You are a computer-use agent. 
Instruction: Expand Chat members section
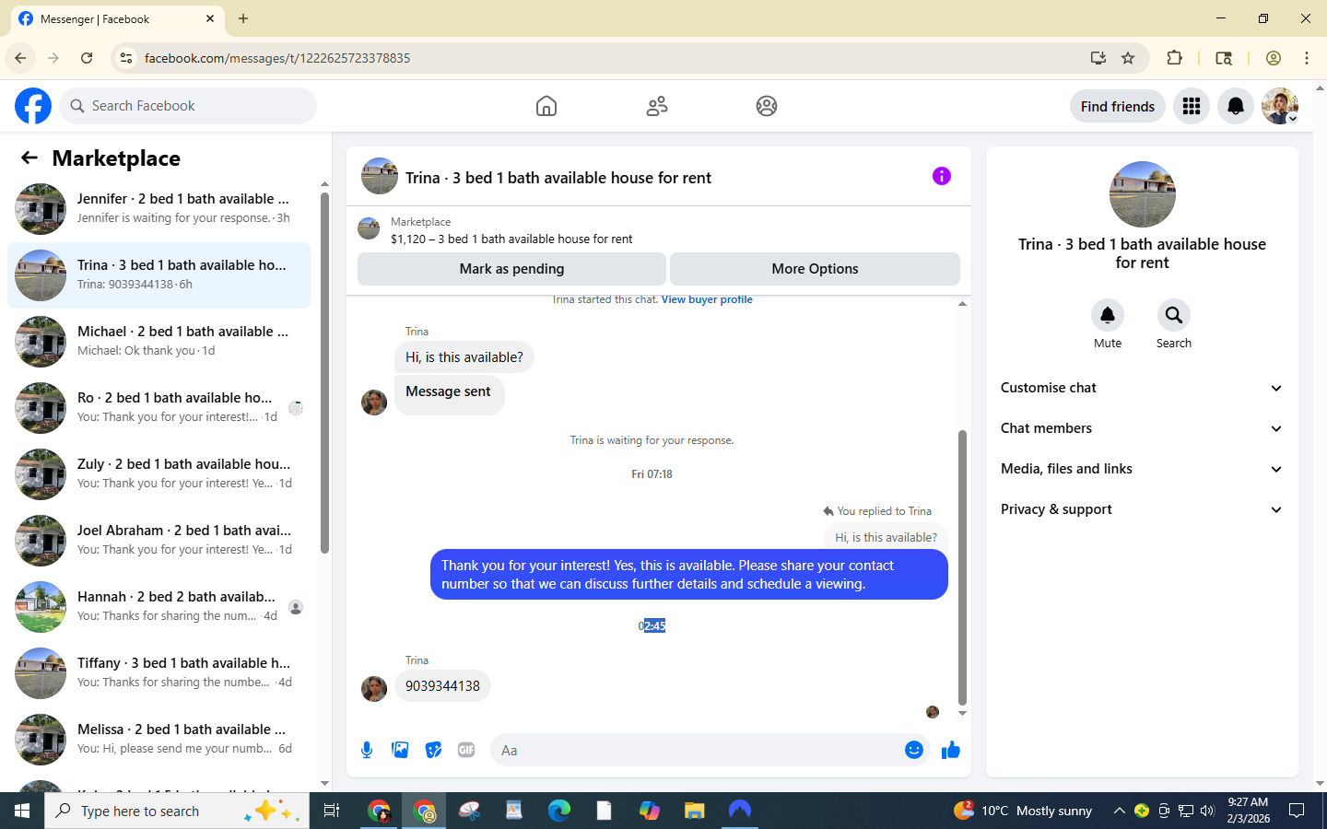click(1142, 428)
